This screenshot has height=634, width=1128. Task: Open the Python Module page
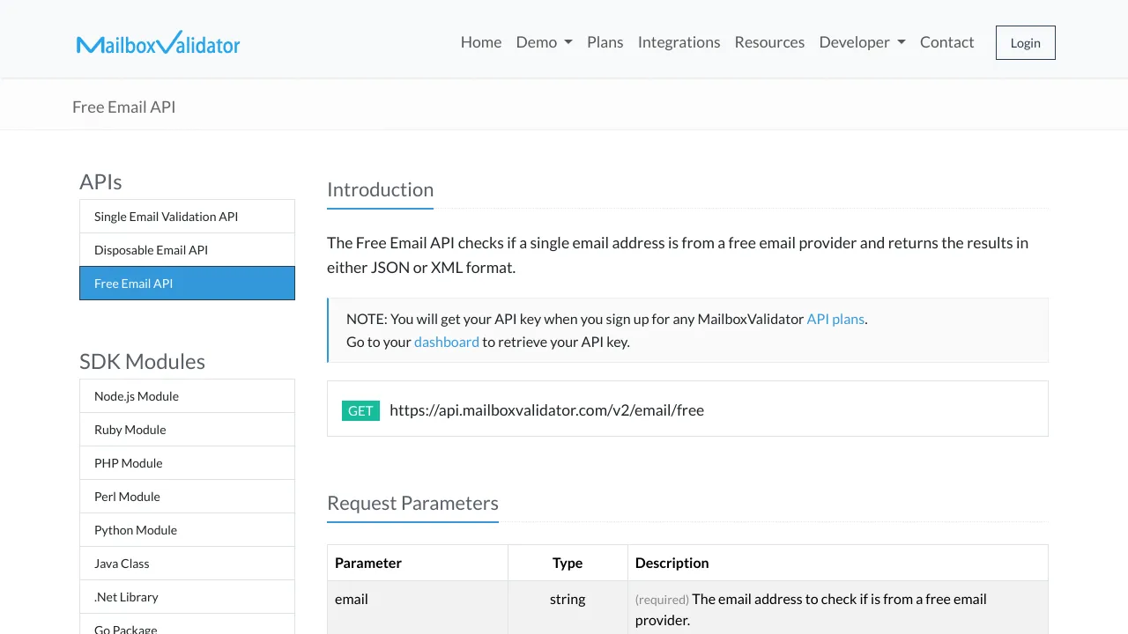click(x=187, y=530)
